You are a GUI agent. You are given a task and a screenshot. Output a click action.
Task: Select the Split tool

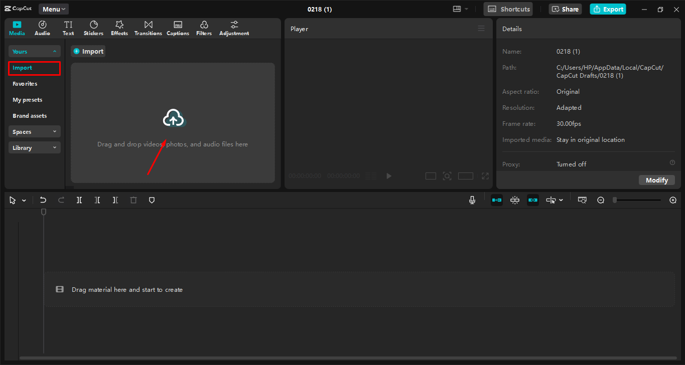(79, 200)
